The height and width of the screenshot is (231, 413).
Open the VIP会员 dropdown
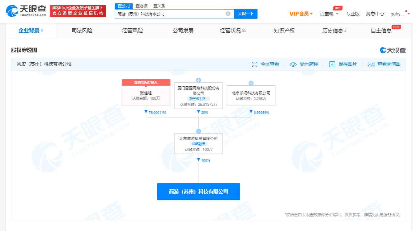[x=301, y=14]
